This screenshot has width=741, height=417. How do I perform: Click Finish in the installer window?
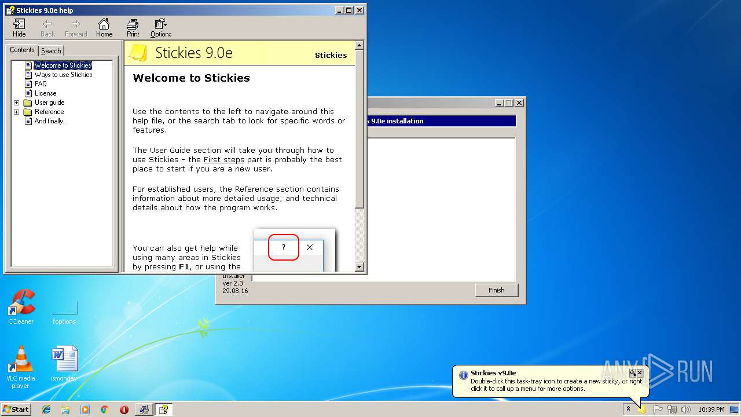point(496,290)
